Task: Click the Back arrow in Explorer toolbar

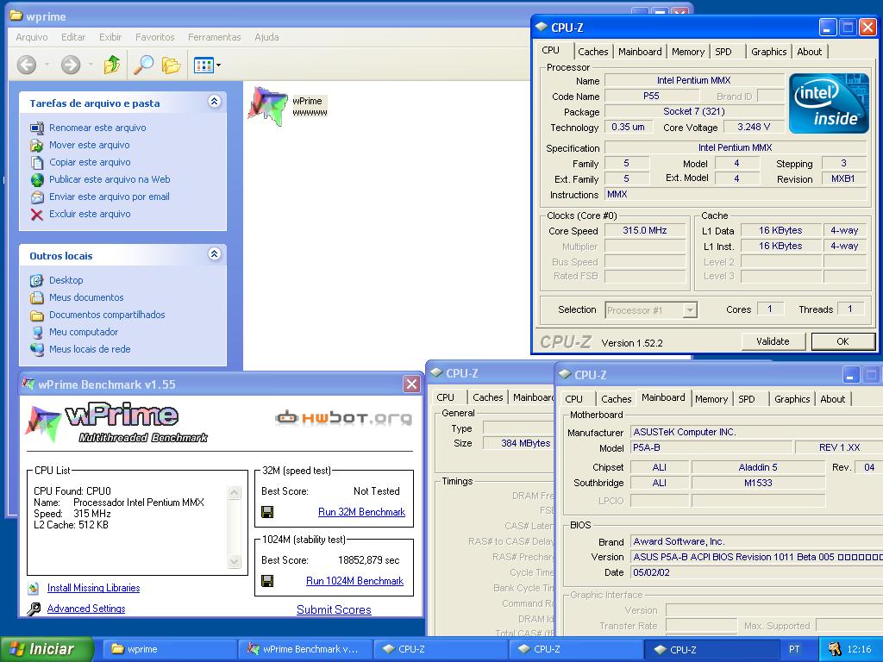Action: coord(27,65)
